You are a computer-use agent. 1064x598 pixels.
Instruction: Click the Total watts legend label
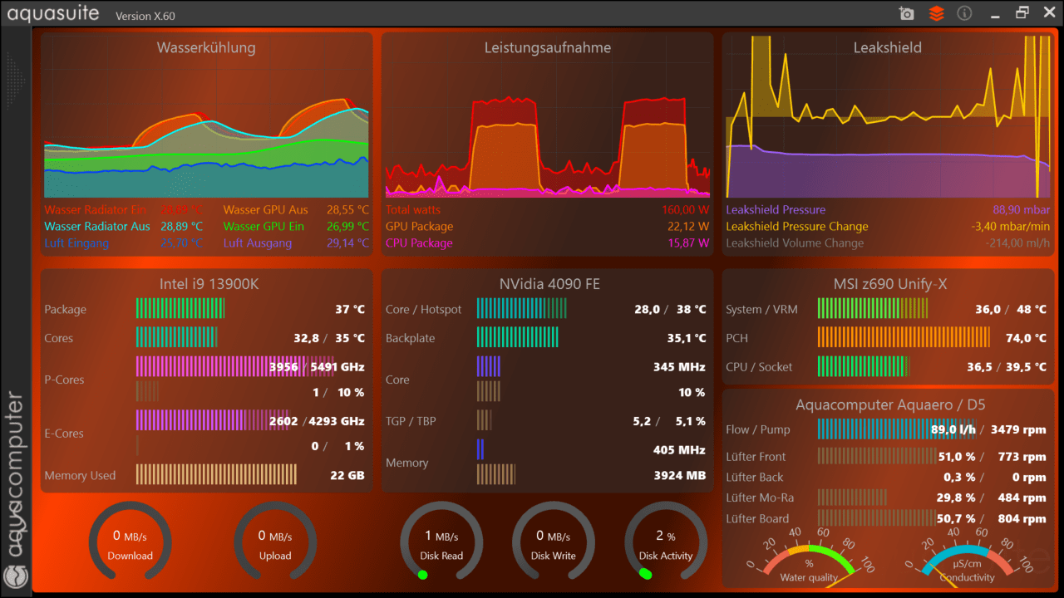pos(413,210)
